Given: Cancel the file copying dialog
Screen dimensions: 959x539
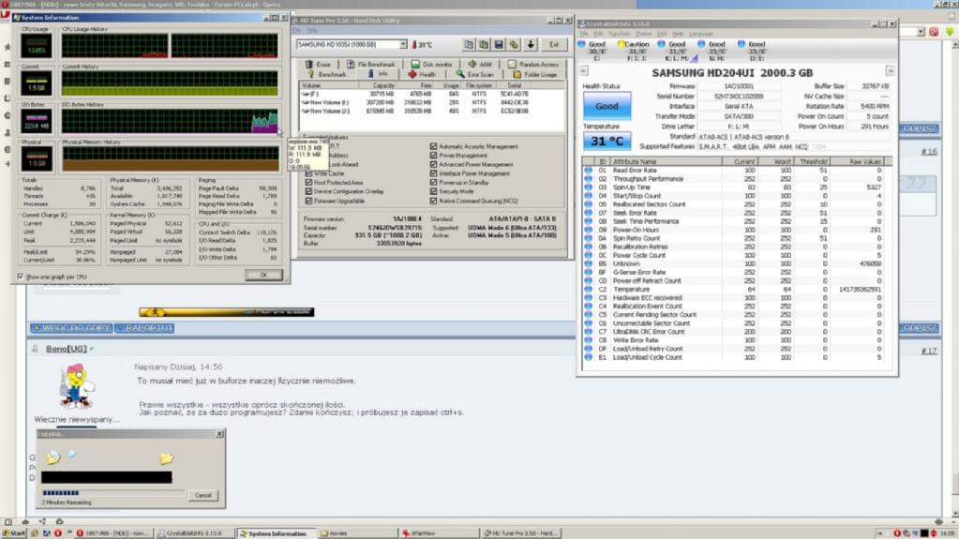Looking at the screenshot, I should [x=202, y=494].
